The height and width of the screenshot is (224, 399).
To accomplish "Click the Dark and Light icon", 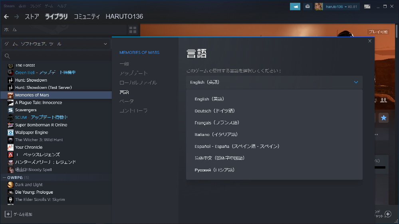I will [10, 185].
